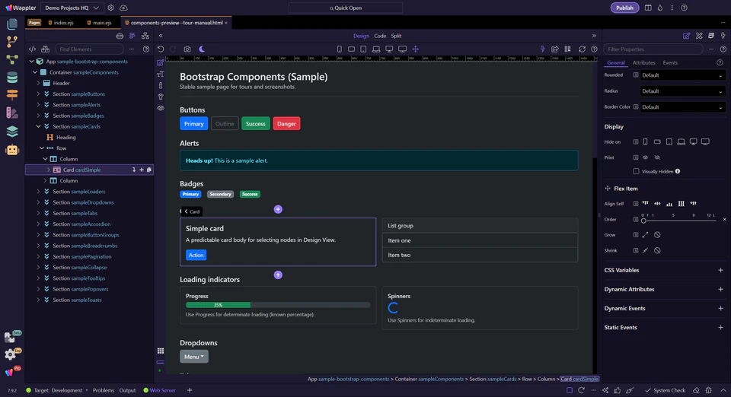The height and width of the screenshot is (397, 731).
Task: Click the text tool icon in side toolbar
Action: (161, 74)
